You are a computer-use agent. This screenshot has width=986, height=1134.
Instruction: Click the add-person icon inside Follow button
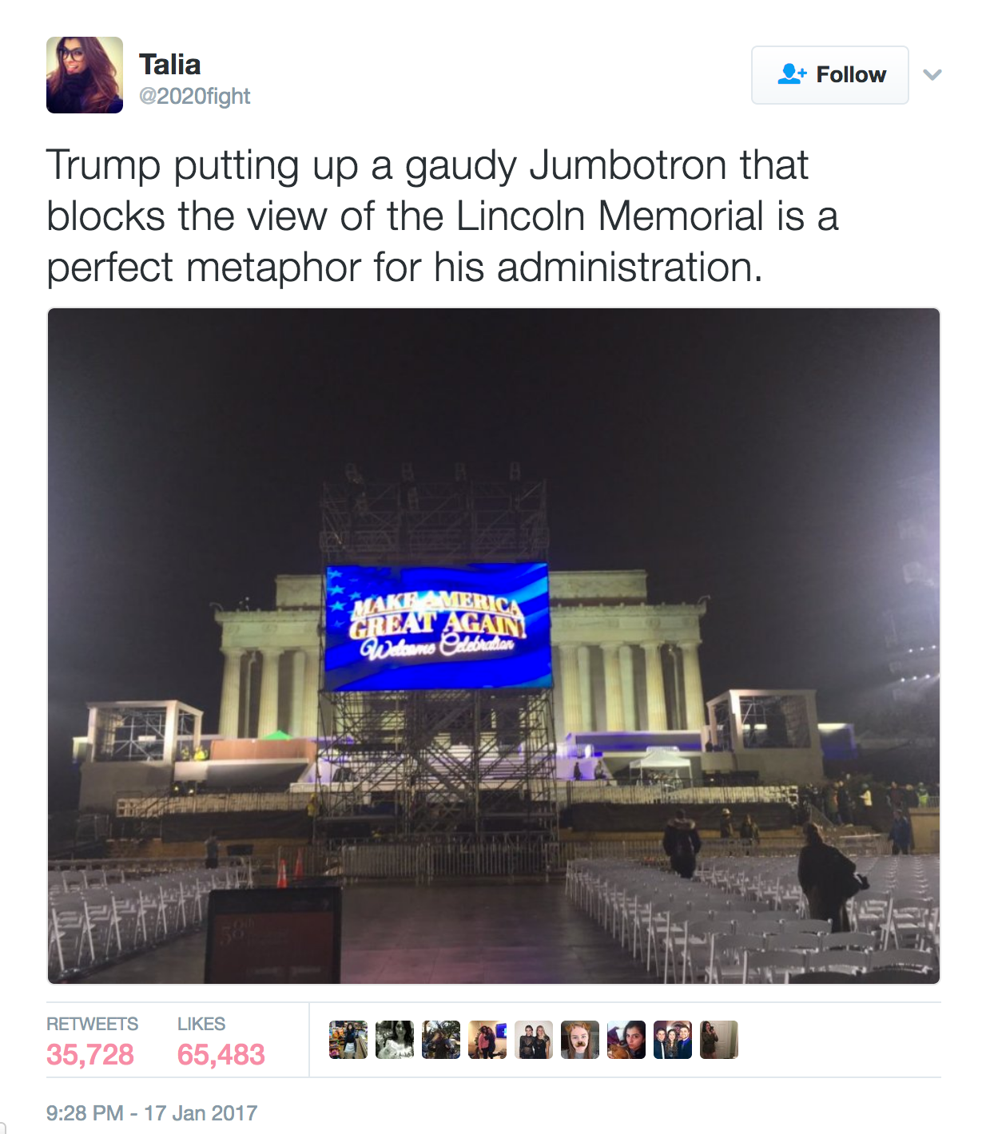pyautogui.click(x=792, y=74)
